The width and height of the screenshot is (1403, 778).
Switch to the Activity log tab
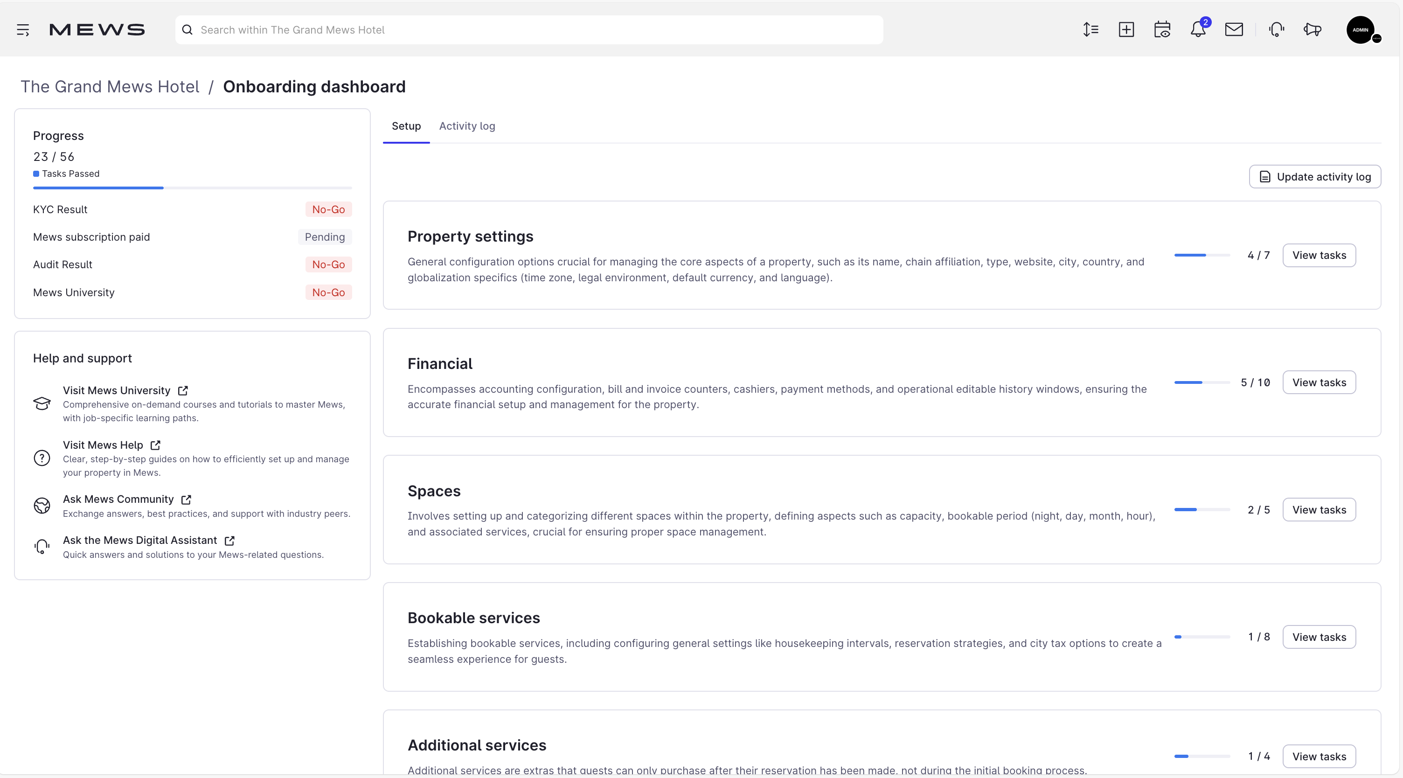click(467, 126)
